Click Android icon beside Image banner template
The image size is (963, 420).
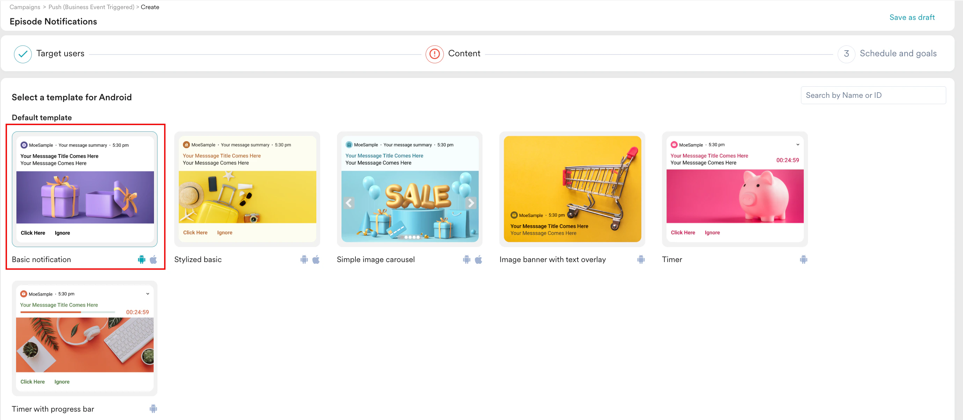[641, 260]
